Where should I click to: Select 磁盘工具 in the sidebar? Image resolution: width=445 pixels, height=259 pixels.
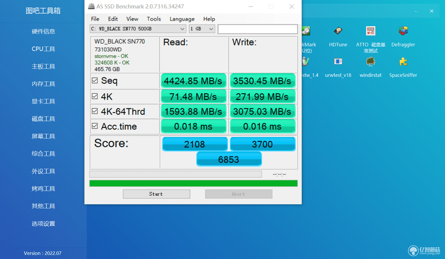click(43, 118)
